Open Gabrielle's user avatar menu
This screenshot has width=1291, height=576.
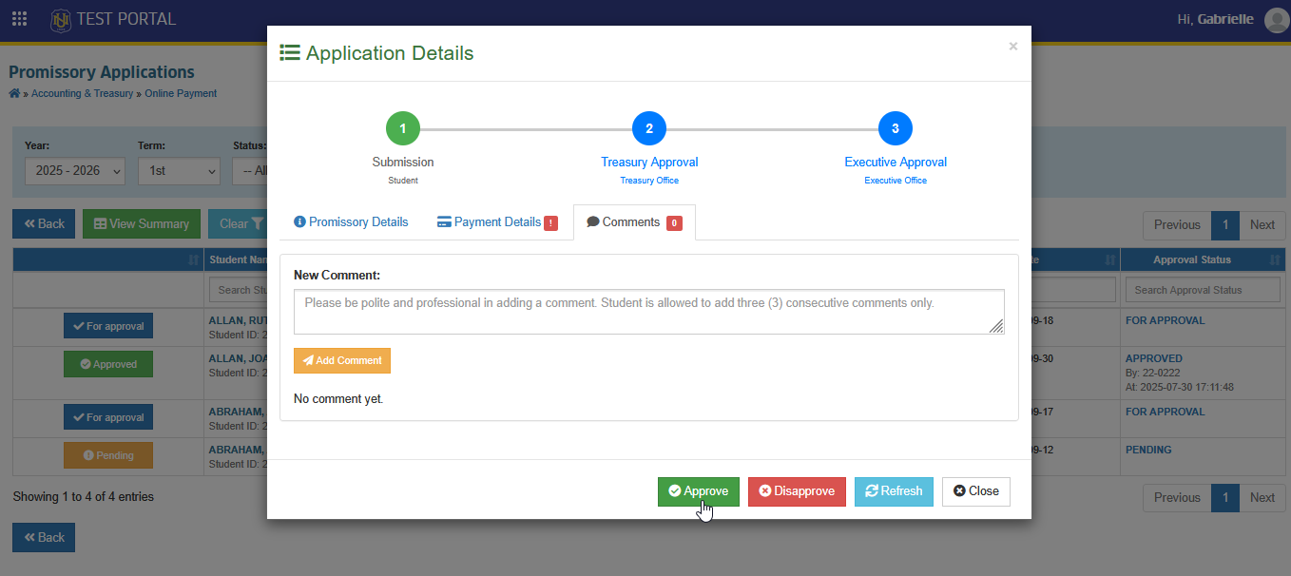(1277, 20)
